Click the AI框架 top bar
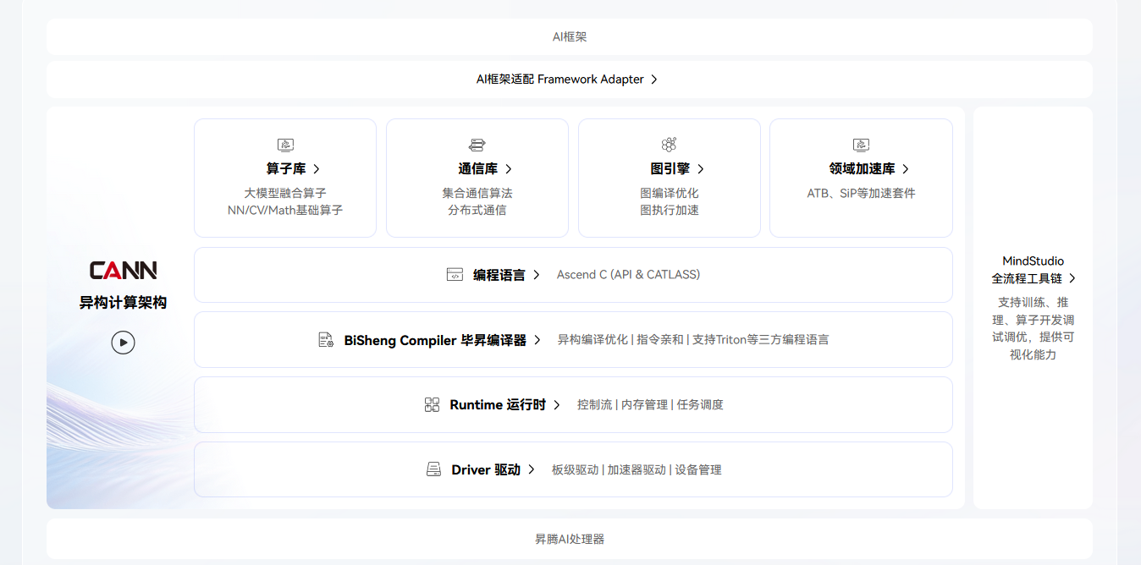Image resolution: width=1141 pixels, height=565 pixels. 570,37
